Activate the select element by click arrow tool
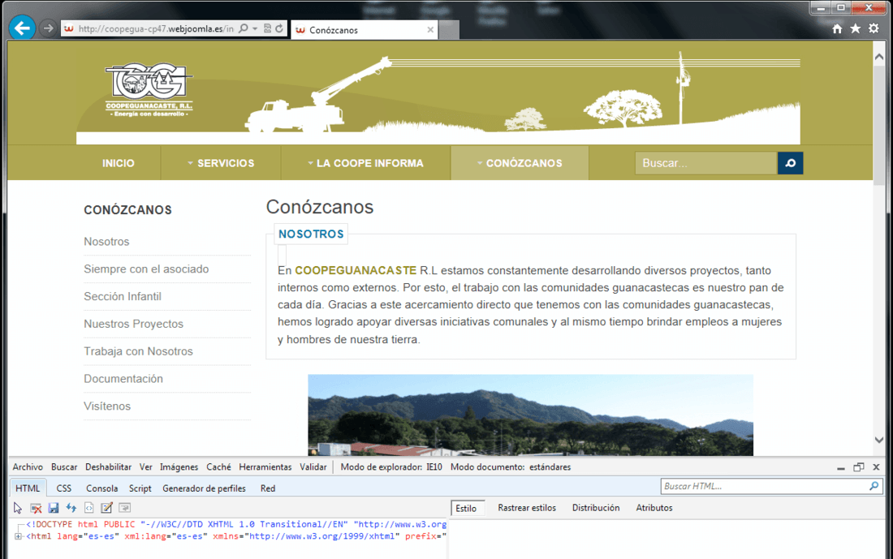The width and height of the screenshot is (893, 559). [x=18, y=508]
